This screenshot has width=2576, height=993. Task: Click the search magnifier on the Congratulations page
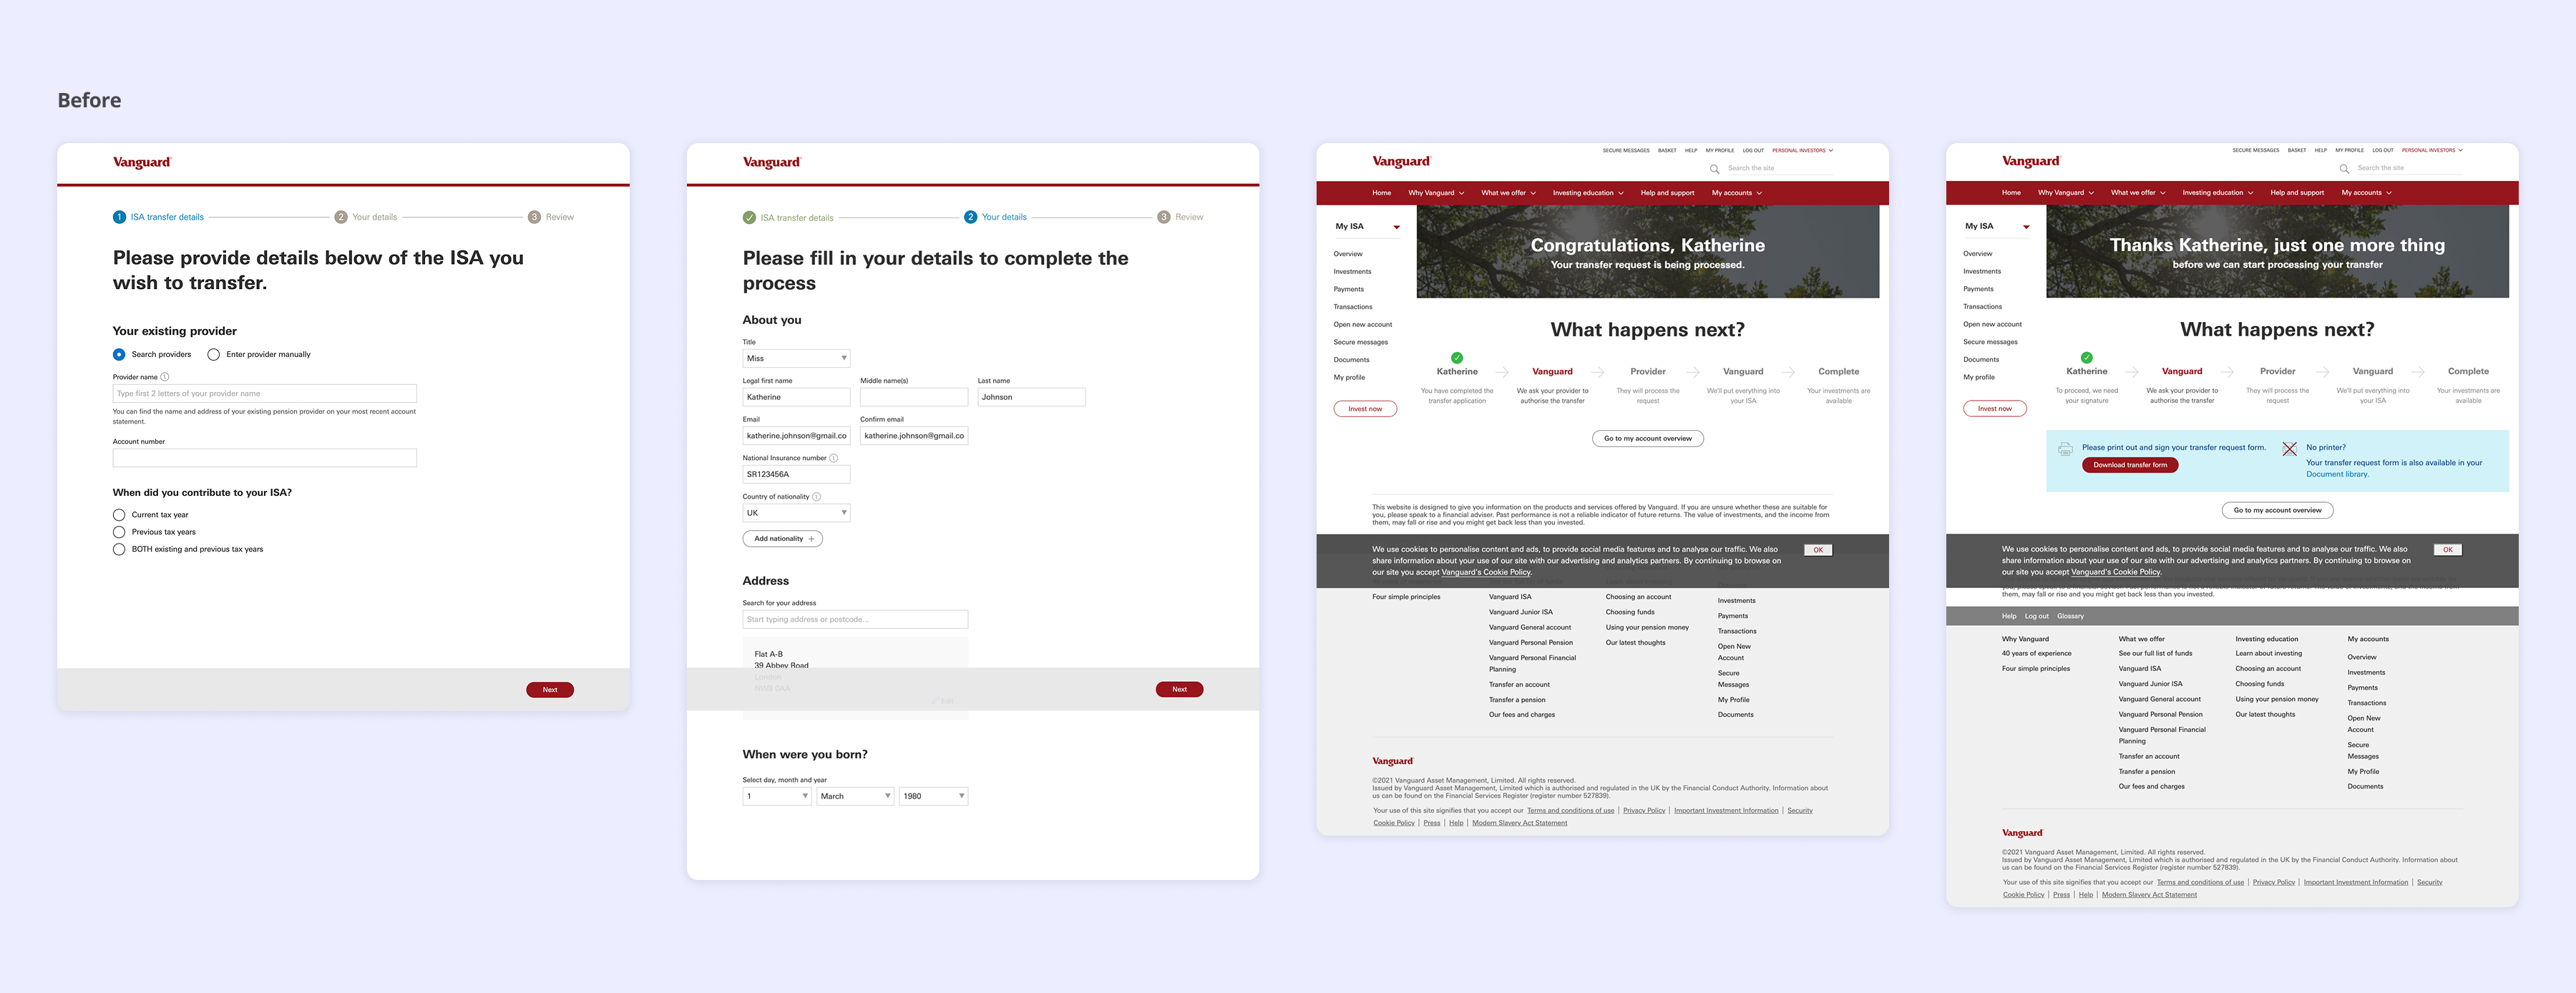tap(1714, 169)
